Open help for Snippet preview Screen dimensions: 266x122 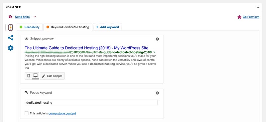157,39
